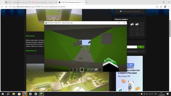171x96 pixels.
Task: Focus the site search input field
Action: pos(132,47)
